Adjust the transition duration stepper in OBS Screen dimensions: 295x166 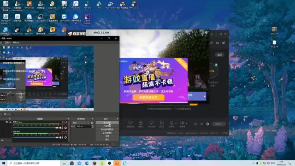[x=93, y=126]
